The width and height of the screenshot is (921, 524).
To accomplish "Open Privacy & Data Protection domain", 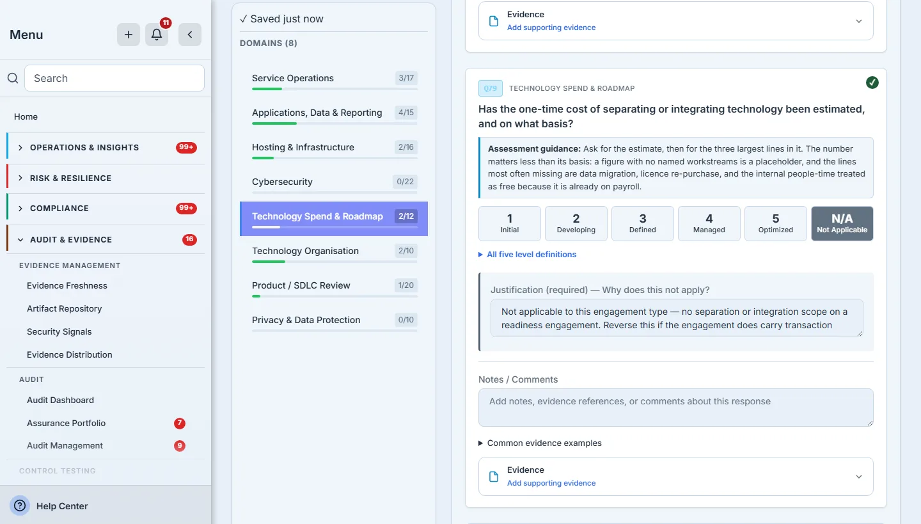I will point(334,322).
